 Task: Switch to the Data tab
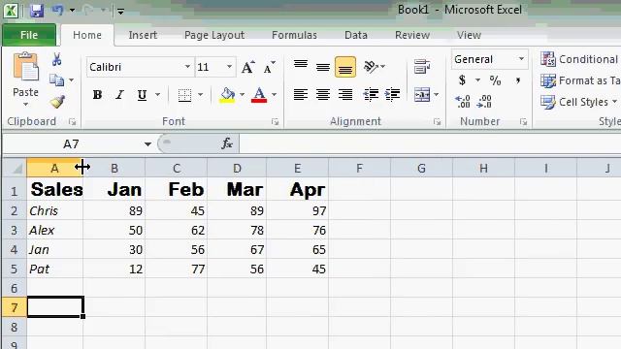[x=356, y=35]
